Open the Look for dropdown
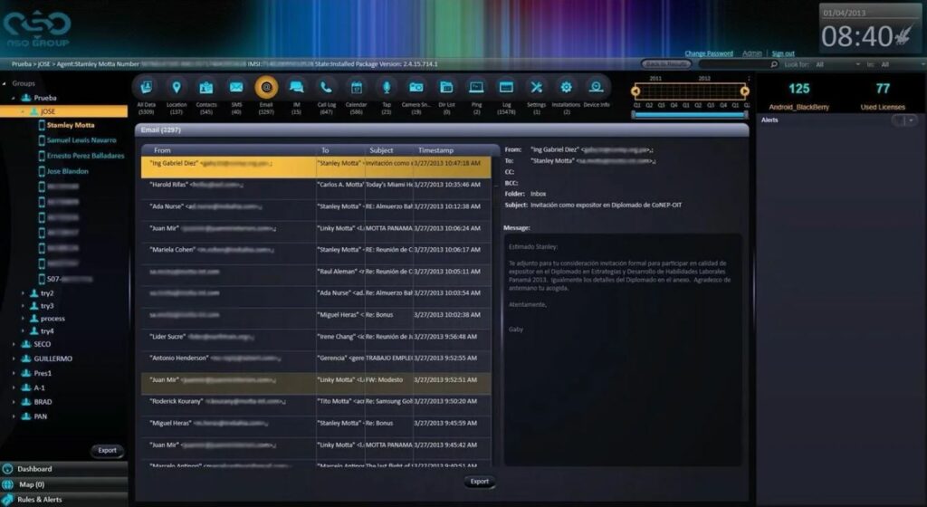The height and width of the screenshot is (507, 927). [x=838, y=64]
